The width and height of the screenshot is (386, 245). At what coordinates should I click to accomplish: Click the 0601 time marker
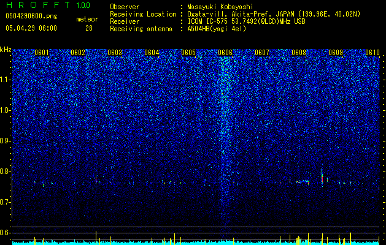pos(42,53)
